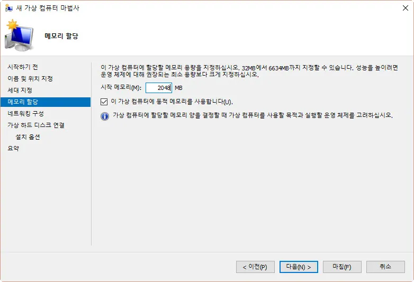Click the 다음(N) button

tap(299, 267)
